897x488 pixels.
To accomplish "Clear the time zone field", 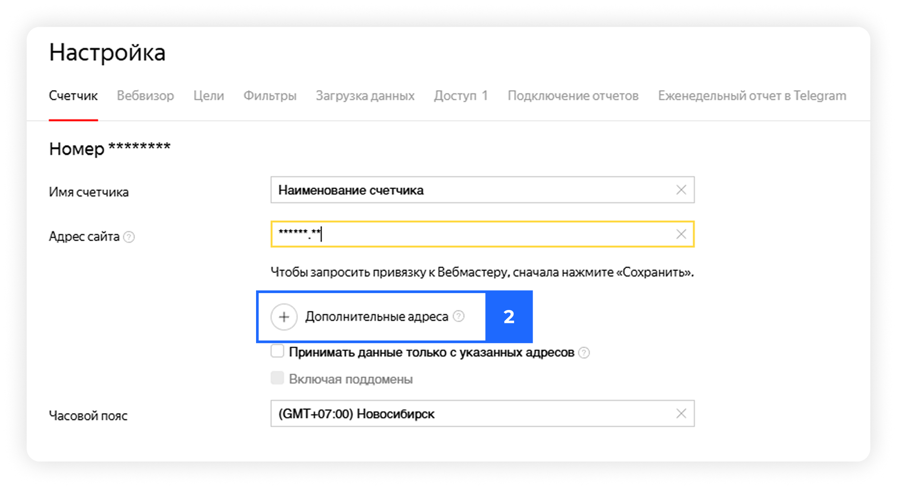I will pyautogui.click(x=681, y=414).
